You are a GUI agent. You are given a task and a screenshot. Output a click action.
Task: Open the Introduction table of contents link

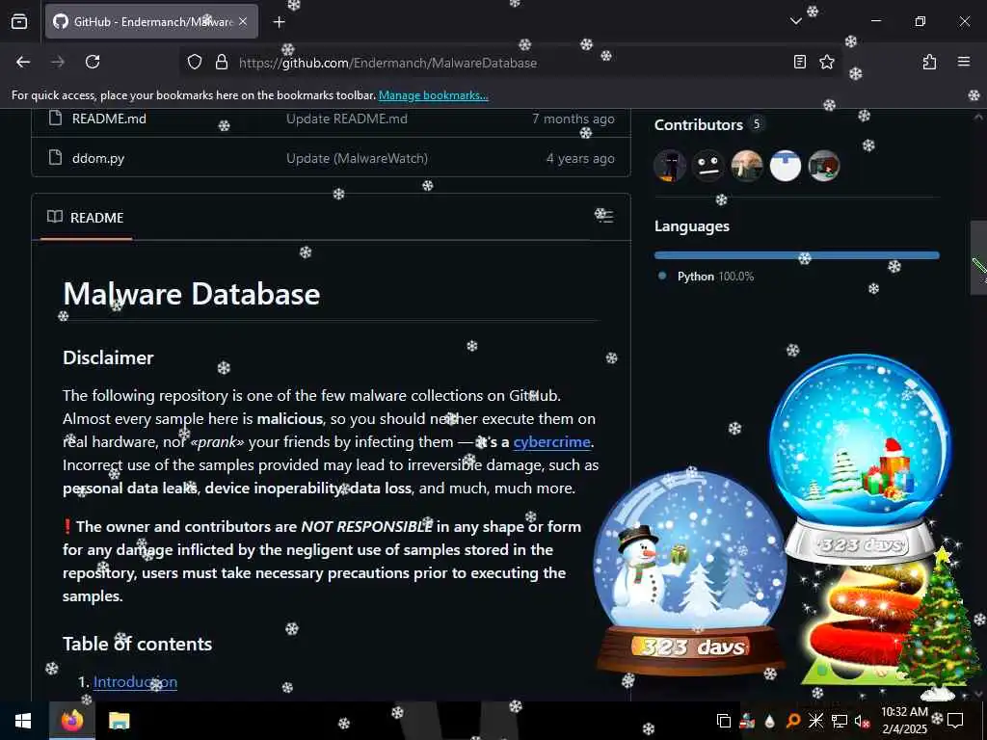pyautogui.click(x=135, y=681)
